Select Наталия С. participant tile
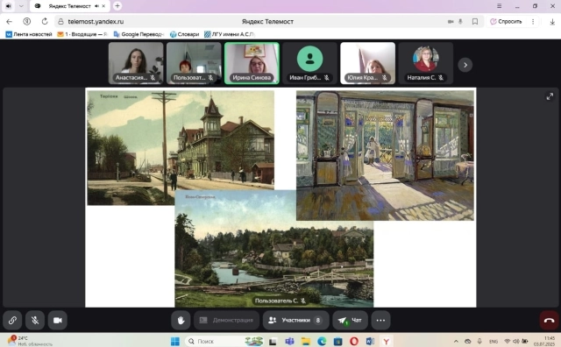 point(426,63)
